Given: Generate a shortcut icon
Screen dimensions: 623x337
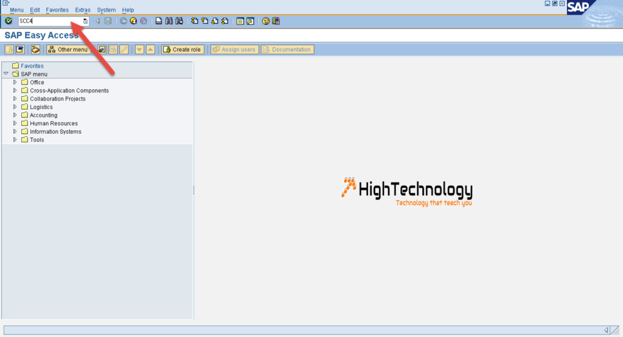Looking at the screenshot, I should [x=250, y=21].
